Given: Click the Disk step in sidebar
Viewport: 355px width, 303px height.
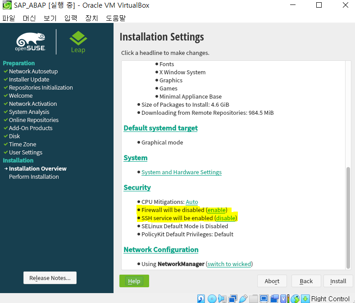Looking at the screenshot, I should tap(14, 136).
